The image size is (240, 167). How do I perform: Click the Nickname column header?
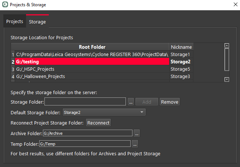[x=181, y=47]
